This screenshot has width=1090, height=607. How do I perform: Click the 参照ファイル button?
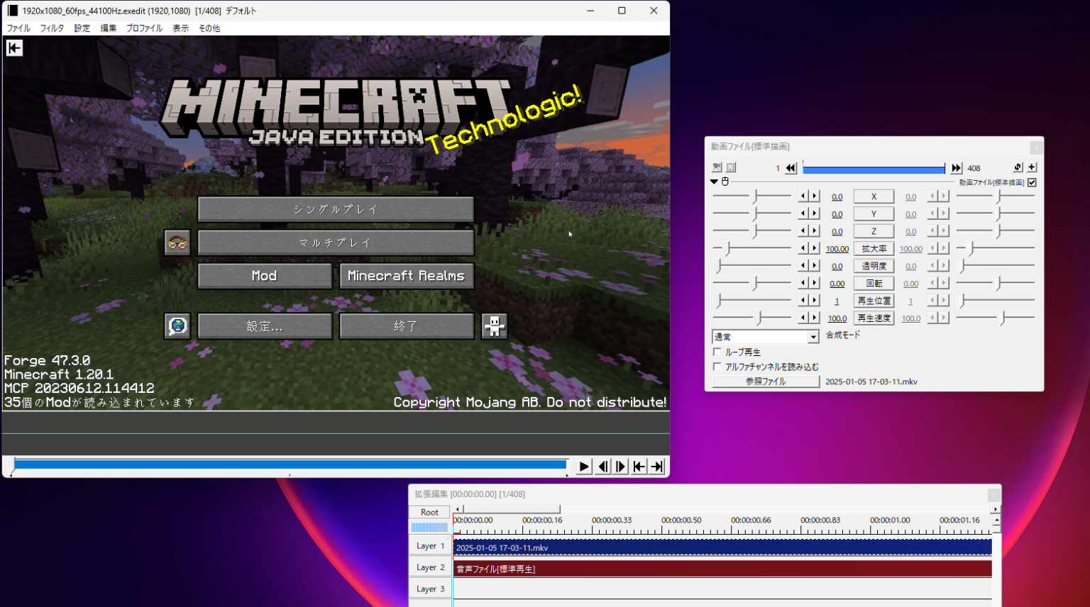pos(765,382)
